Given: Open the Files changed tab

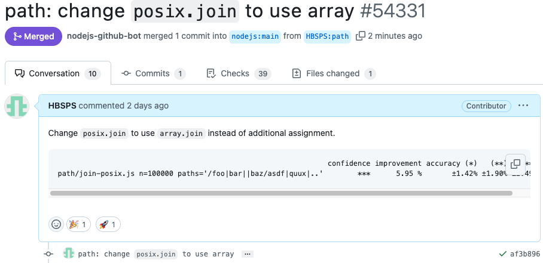Looking at the screenshot, I should (334, 73).
